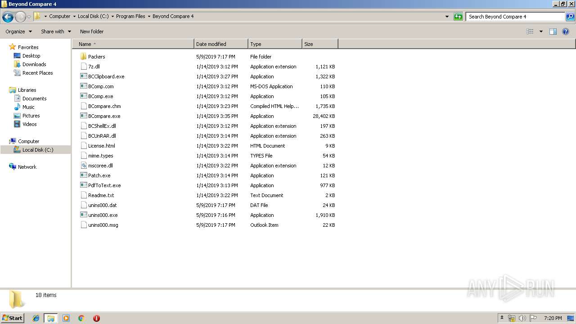Click the Help question mark icon
Viewport: 576px width, 324px height.
pyautogui.click(x=566, y=31)
